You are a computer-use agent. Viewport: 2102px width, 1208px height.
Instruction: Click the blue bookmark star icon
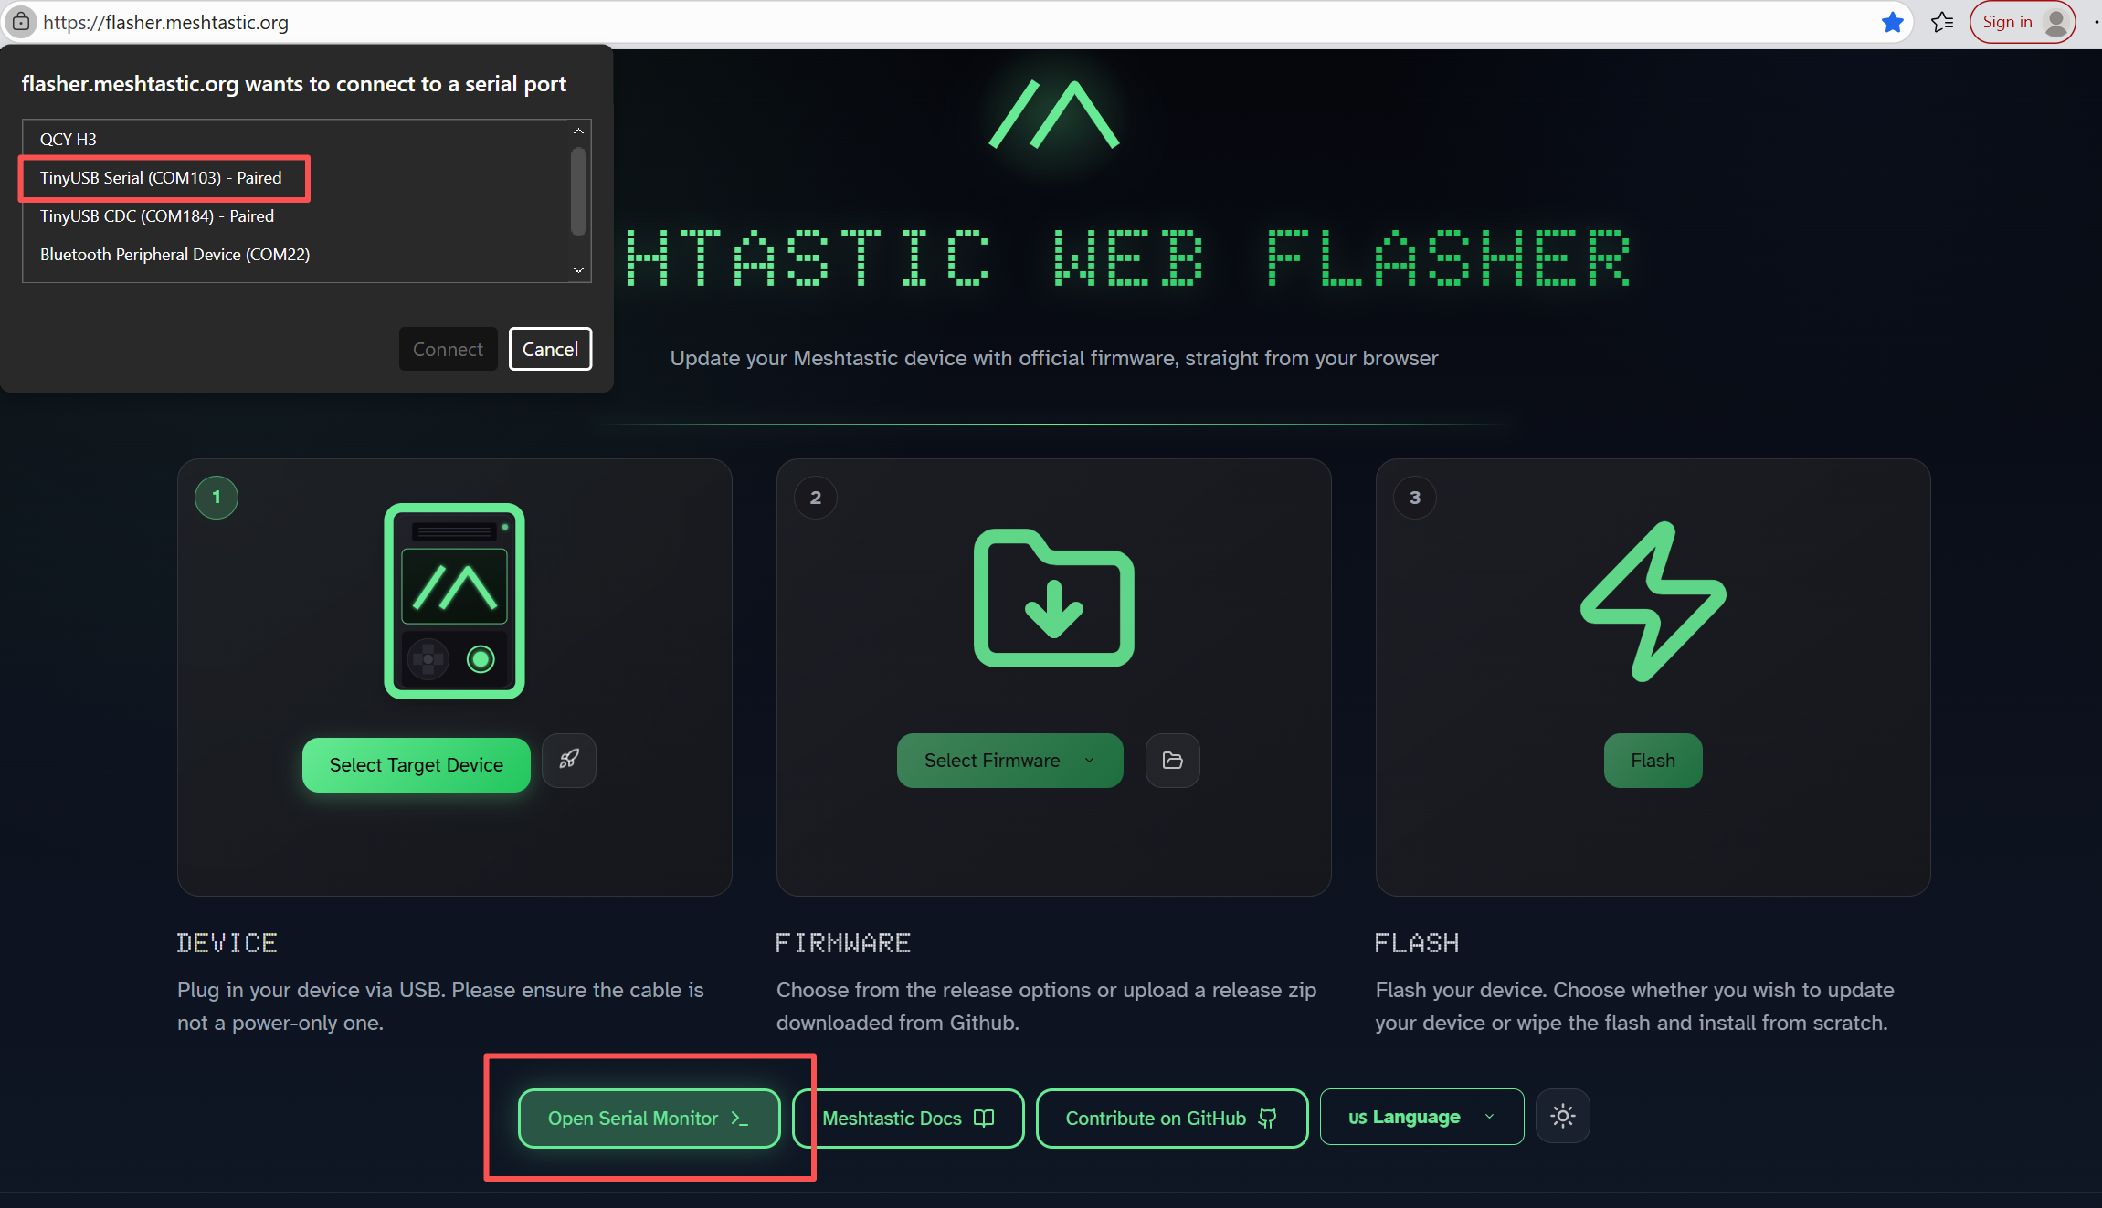1893,22
